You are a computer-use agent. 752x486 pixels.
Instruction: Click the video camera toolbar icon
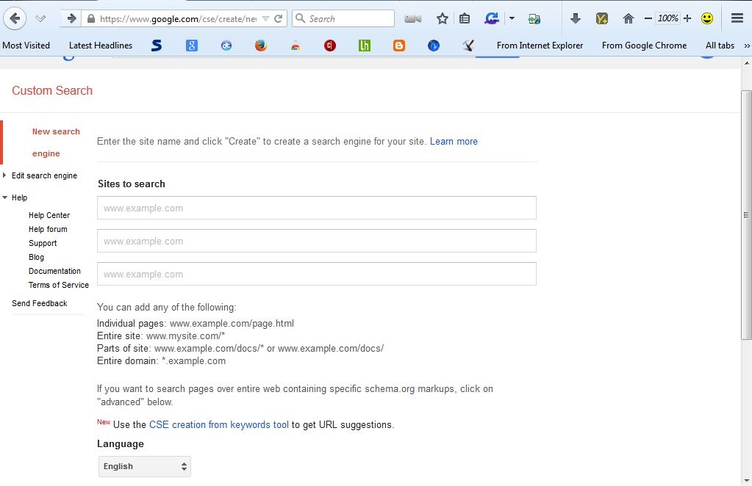coord(412,18)
